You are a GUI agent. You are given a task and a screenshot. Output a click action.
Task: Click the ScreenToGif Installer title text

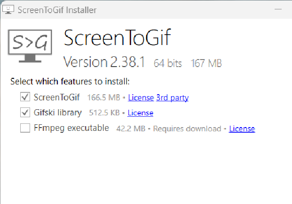(x=57, y=10)
